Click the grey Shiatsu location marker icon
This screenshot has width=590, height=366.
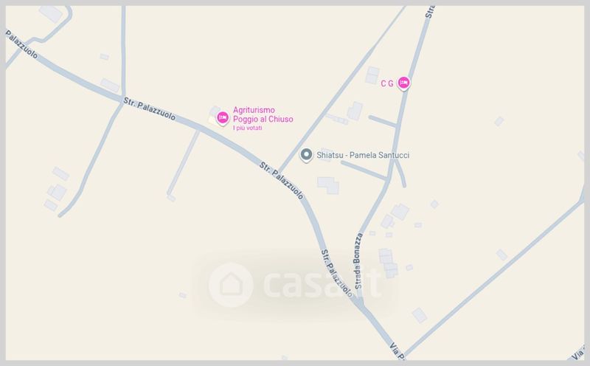306,155
